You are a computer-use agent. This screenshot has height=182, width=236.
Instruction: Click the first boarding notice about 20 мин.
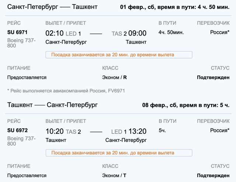(119, 55)
